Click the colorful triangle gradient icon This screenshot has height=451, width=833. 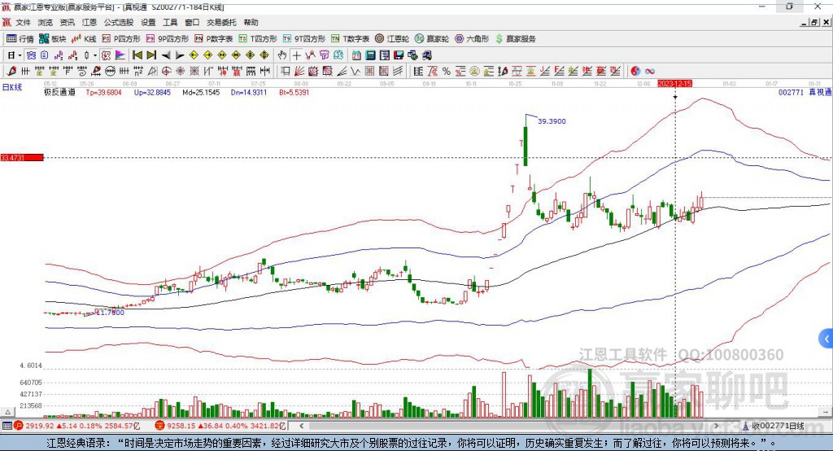pyautogui.click(x=120, y=55)
